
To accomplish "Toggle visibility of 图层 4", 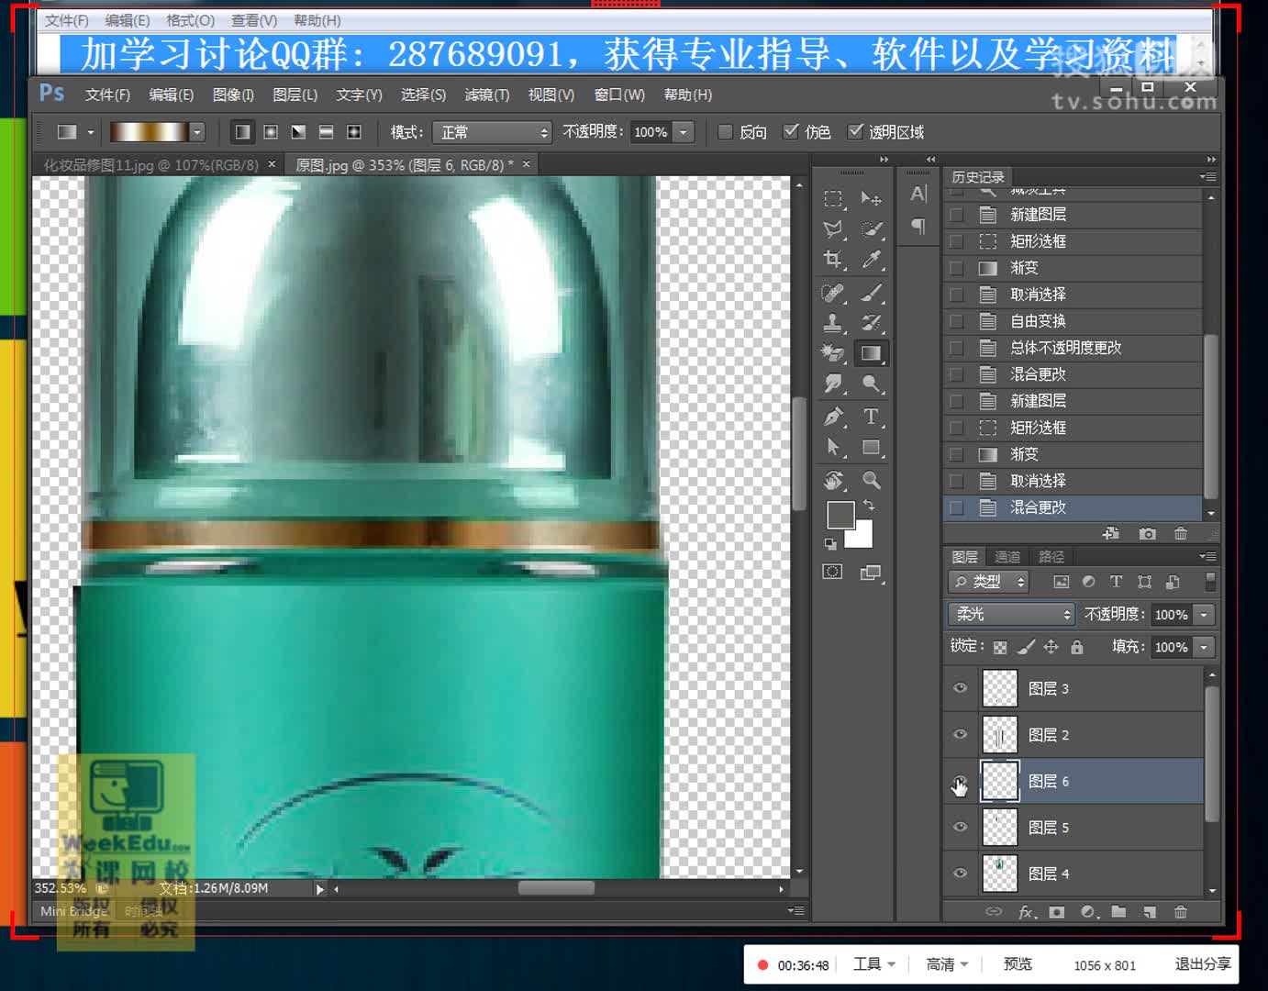I will tap(961, 873).
